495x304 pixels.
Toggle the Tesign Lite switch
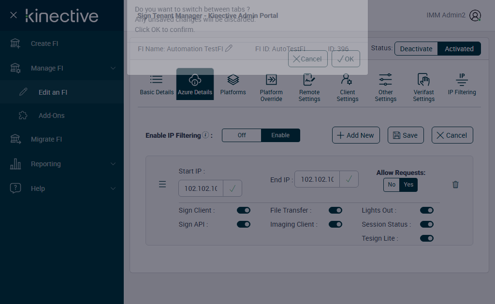(x=426, y=238)
